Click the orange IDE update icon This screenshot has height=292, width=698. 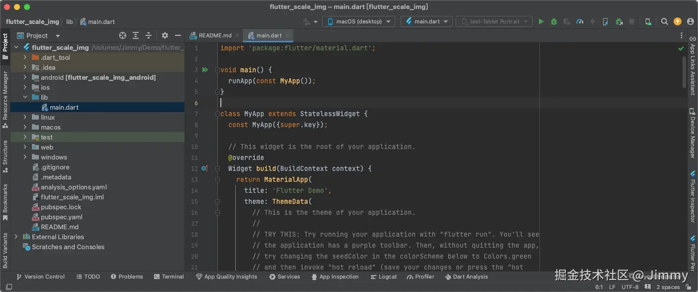(x=677, y=21)
